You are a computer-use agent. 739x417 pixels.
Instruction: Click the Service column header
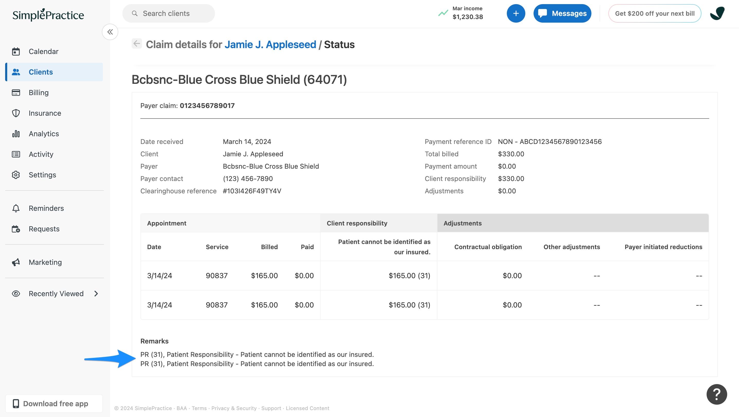click(x=217, y=247)
